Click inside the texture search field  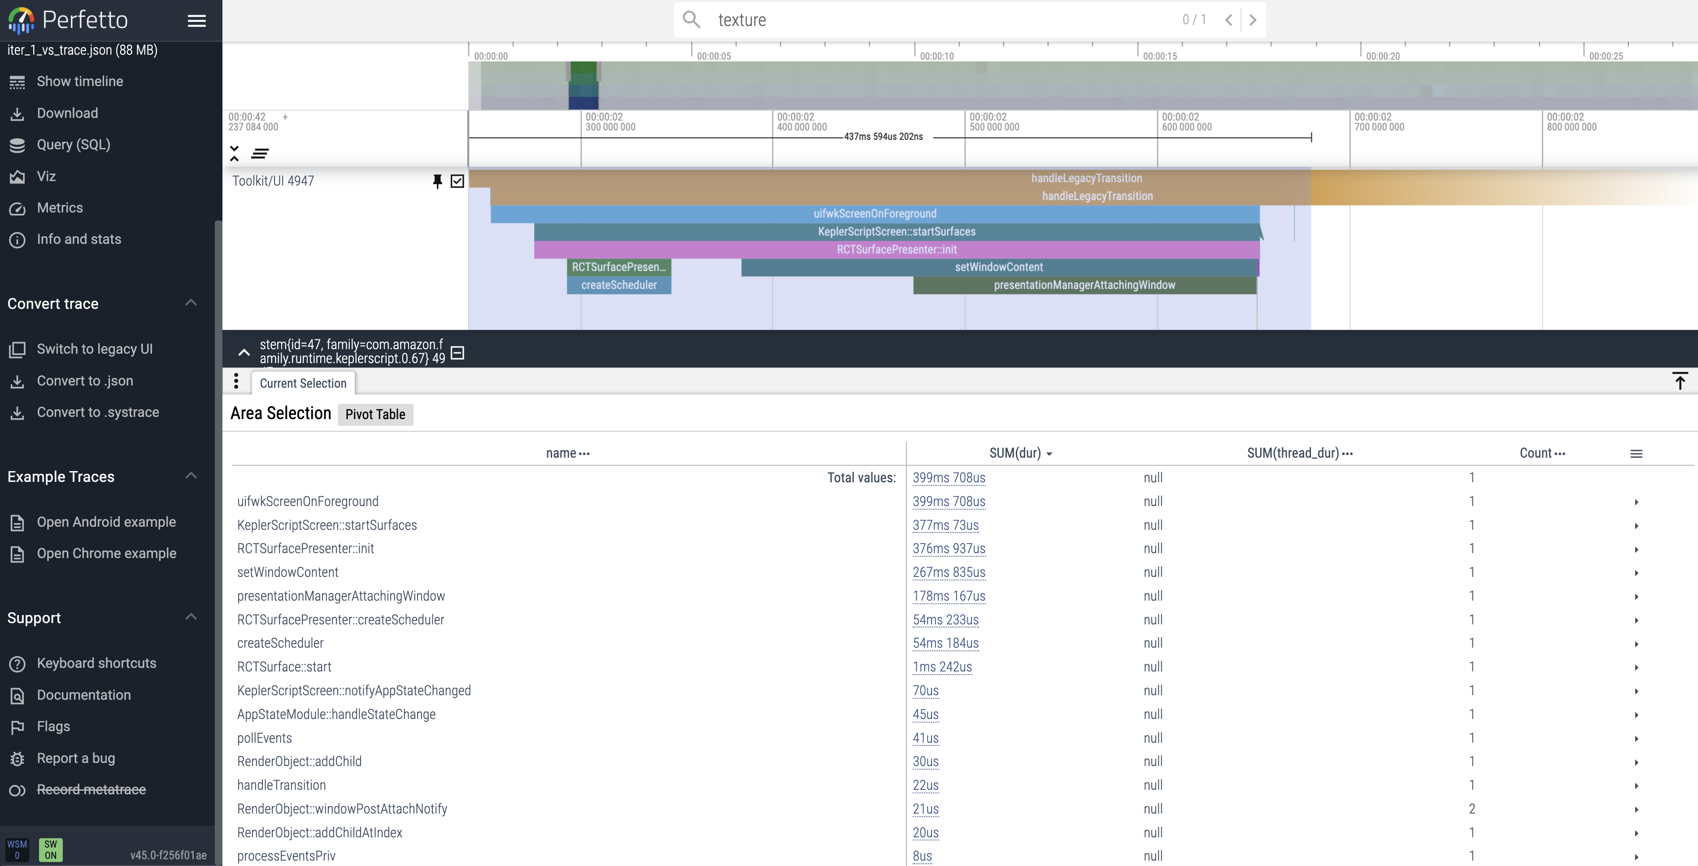coord(857,20)
